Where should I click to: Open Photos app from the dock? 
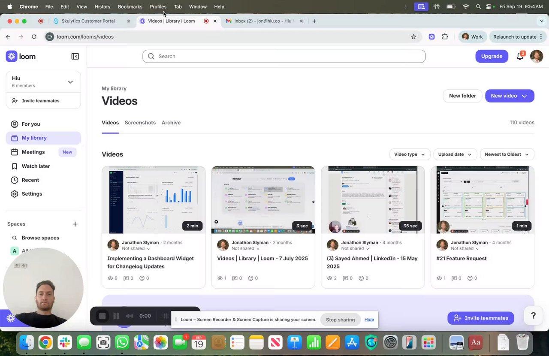pos(160,342)
